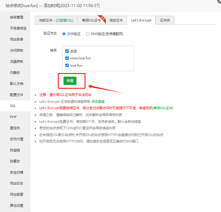Toggle the lvye.fun domain checkbox

(67, 65)
